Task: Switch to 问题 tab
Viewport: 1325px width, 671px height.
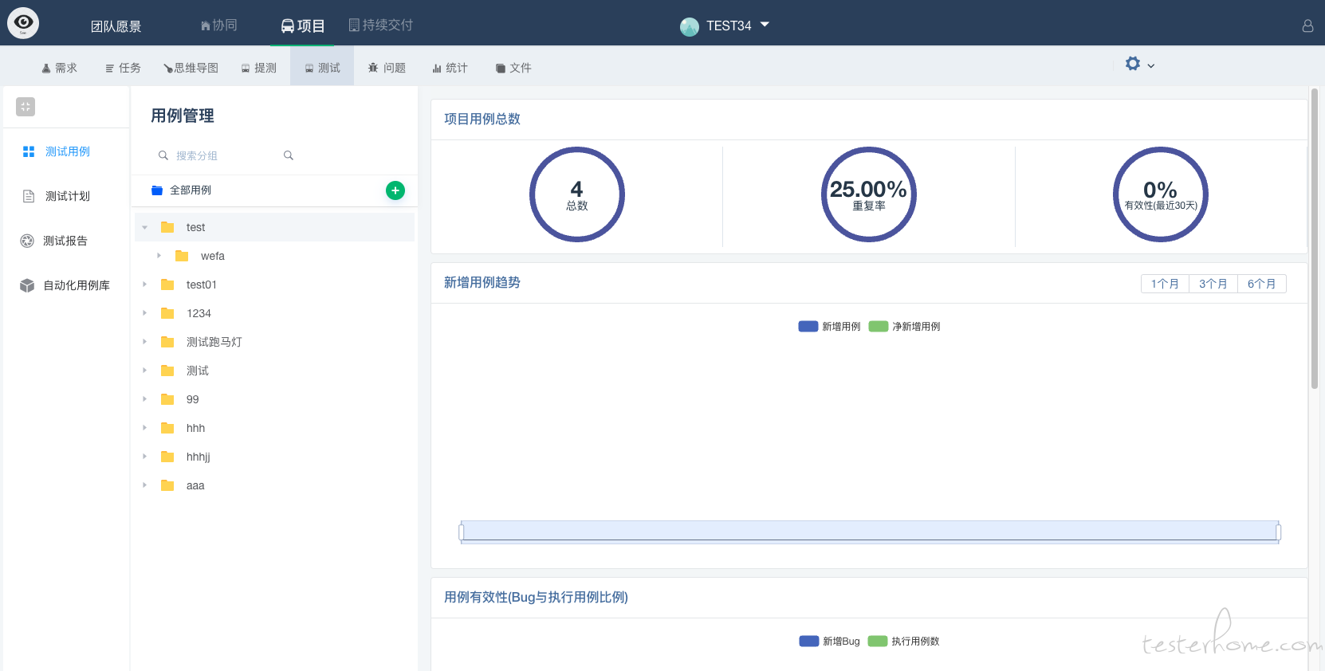Action: tap(387, 68)
